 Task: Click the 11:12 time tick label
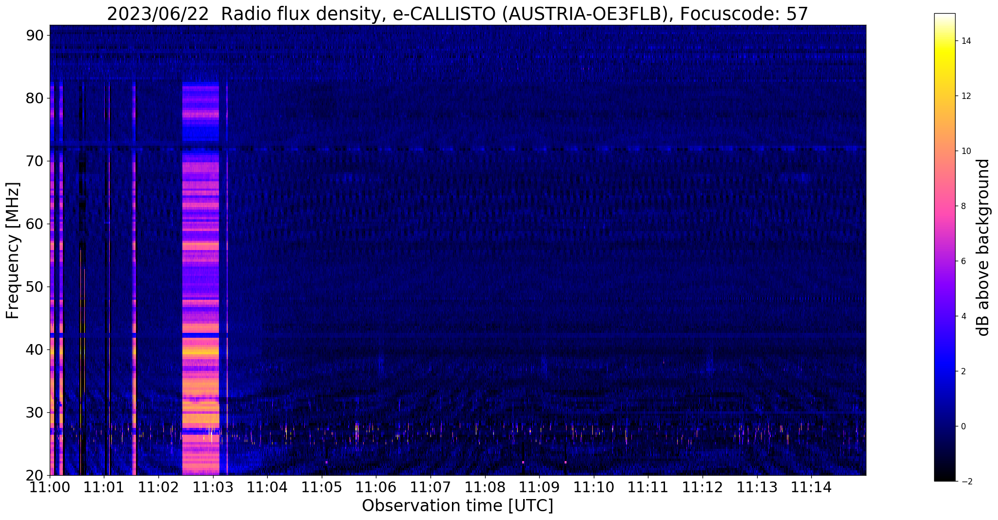pyautogui.click(x=703, y=487)
